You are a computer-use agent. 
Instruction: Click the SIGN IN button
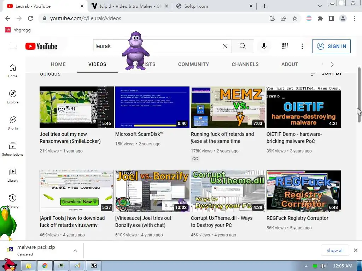coord(331,46)
